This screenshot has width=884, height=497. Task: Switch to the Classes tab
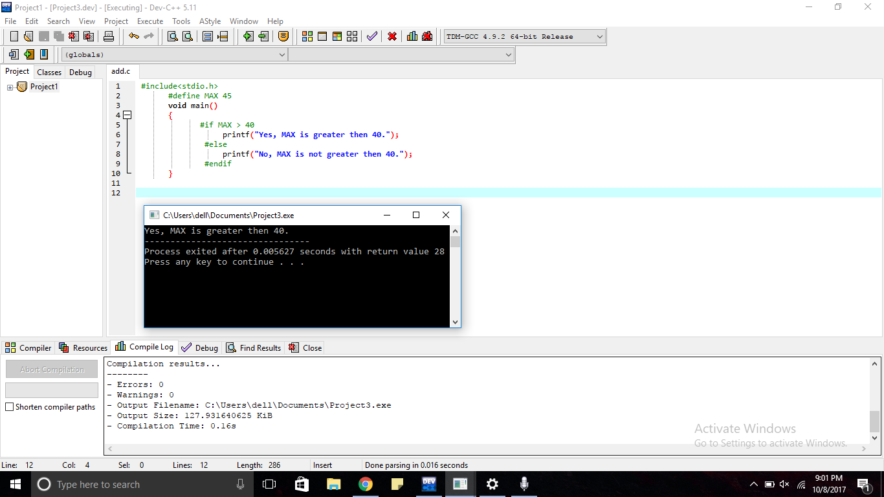point(49,72)
